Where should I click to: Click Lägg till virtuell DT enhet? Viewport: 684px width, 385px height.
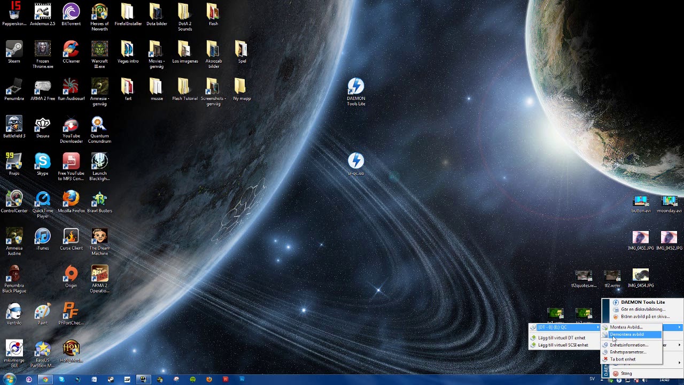click(564, 338)
